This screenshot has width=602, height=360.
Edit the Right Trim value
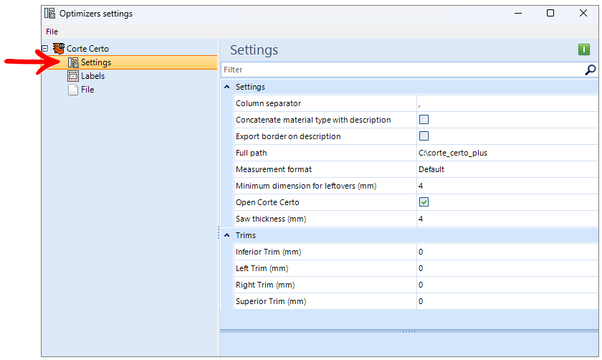(x=507, y=285)
